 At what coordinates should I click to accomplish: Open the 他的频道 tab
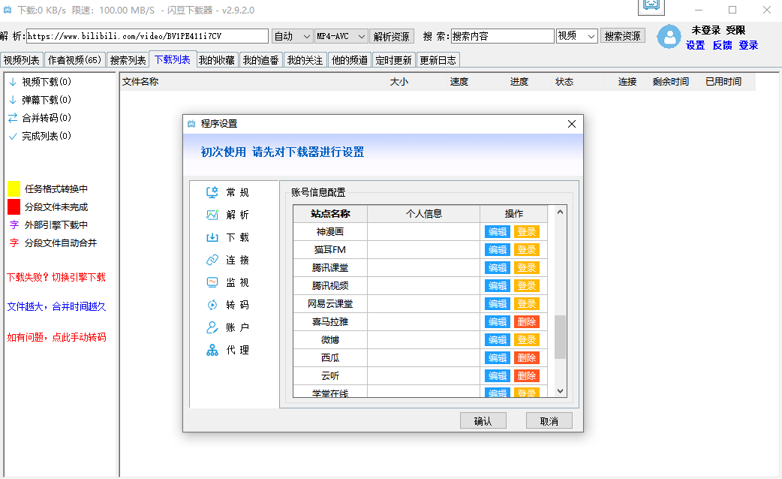(x=349, y=60)
